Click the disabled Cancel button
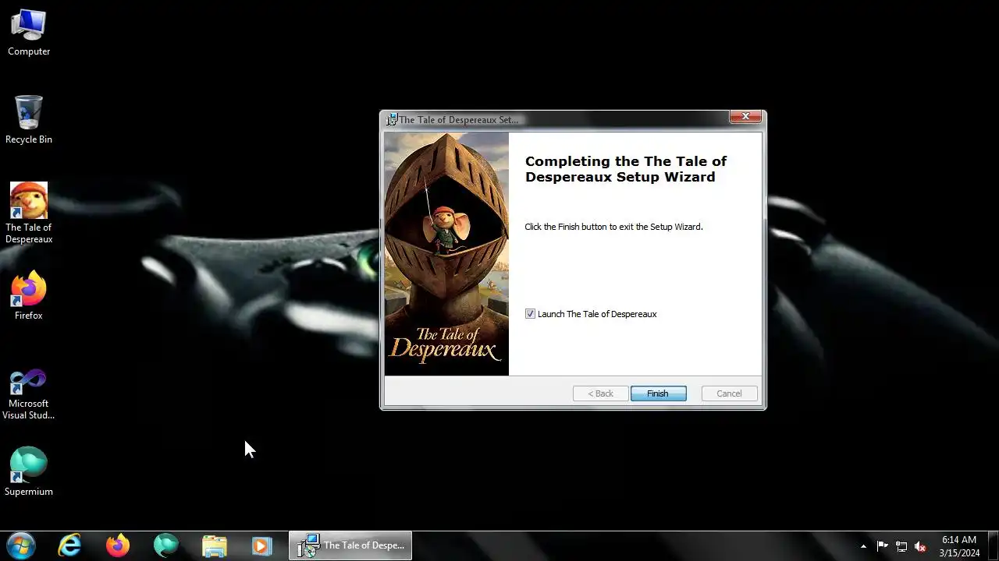This screenshot has height=561, width=999. 729,393
